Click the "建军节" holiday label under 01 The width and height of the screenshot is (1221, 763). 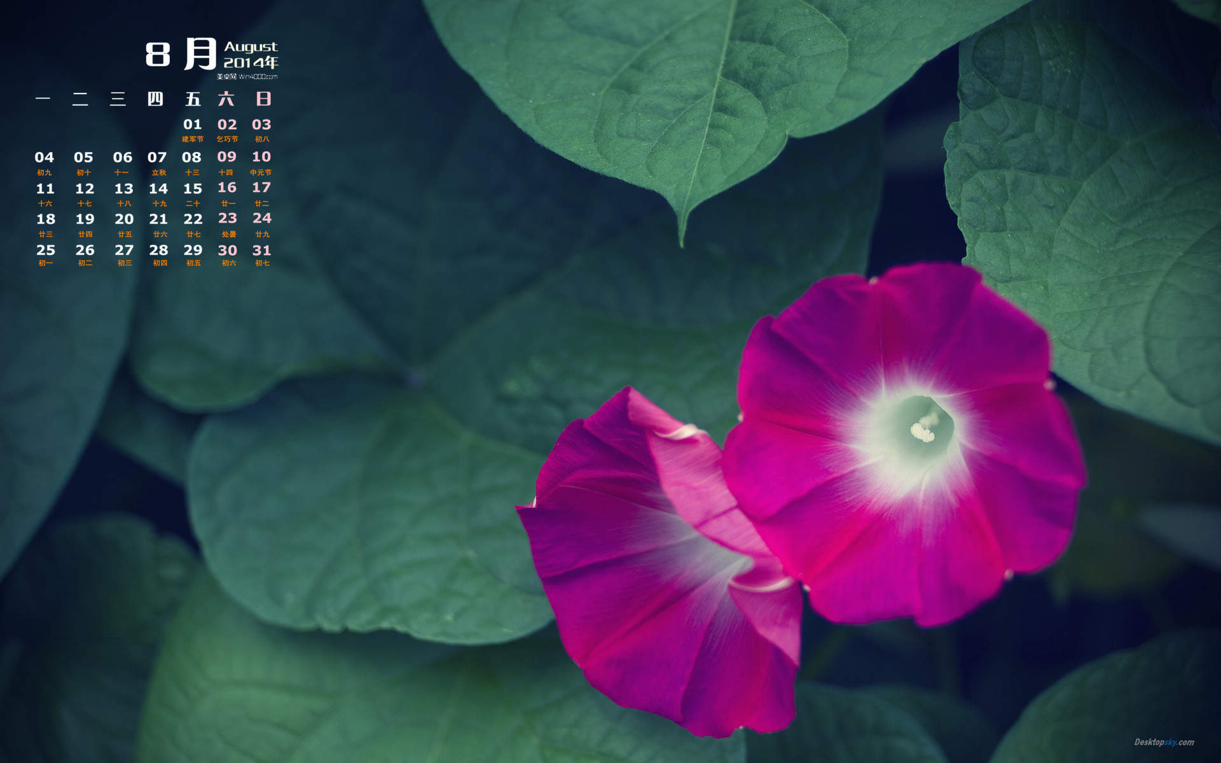click(x=193, y=139)
